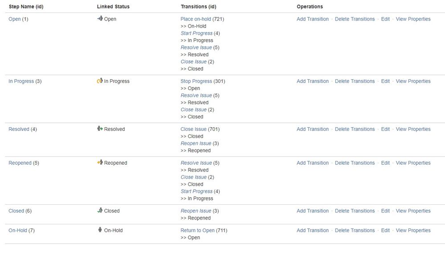Delete Transitions for the In Progress step

tap(355, 81)
